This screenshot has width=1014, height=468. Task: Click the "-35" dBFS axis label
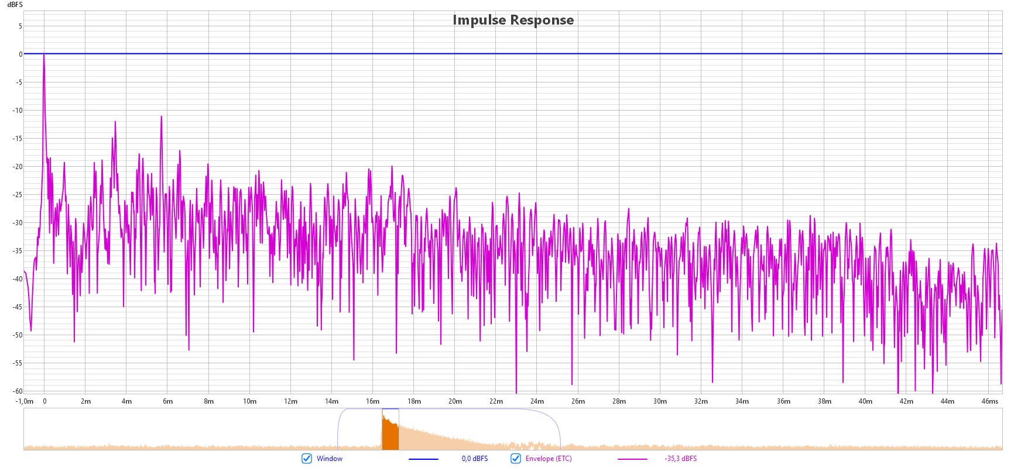click(18, 251)
